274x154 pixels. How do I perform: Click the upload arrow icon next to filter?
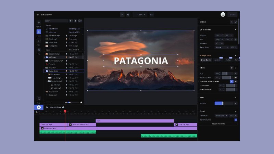pyautogui.click(x=75, y=21)
